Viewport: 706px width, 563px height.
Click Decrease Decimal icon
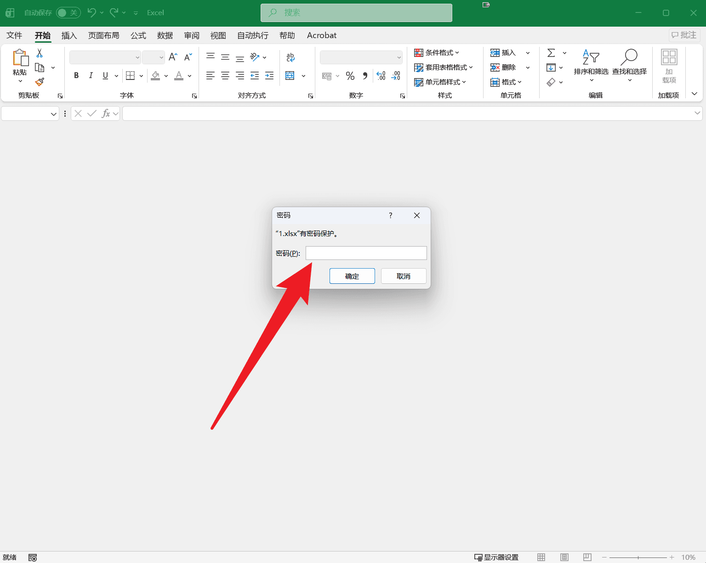click(396, 76)
